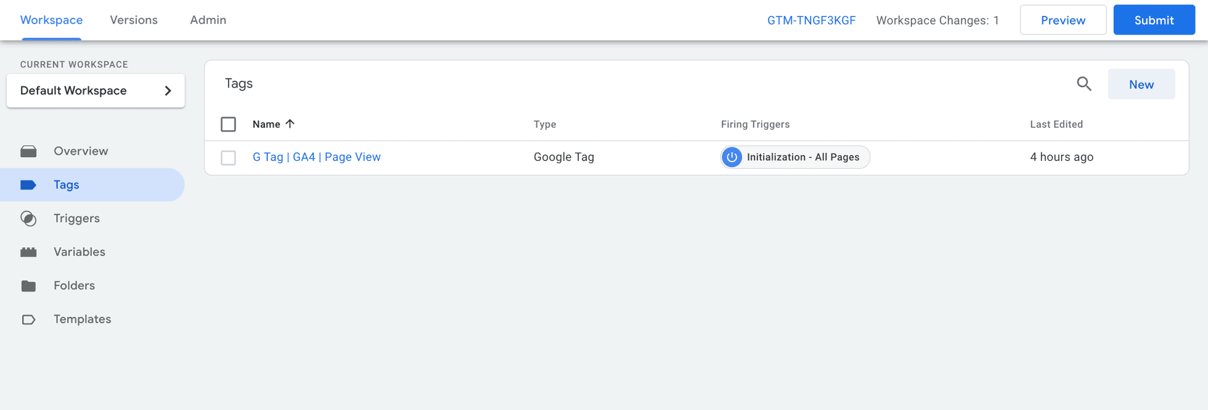Image resolution: width=1208 pixels, height=410 pixels.
Task: Toggle the select-all tags checkbox
Action: tap(228, 124)
